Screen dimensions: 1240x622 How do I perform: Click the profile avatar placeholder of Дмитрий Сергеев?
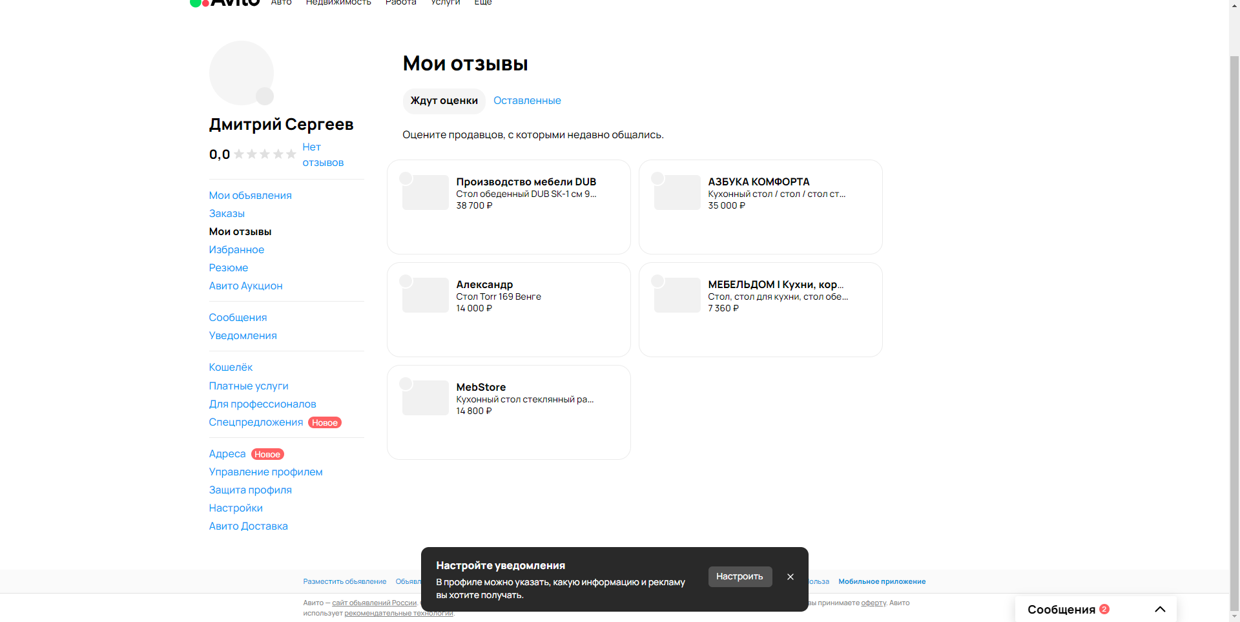[x=241, y=73]
